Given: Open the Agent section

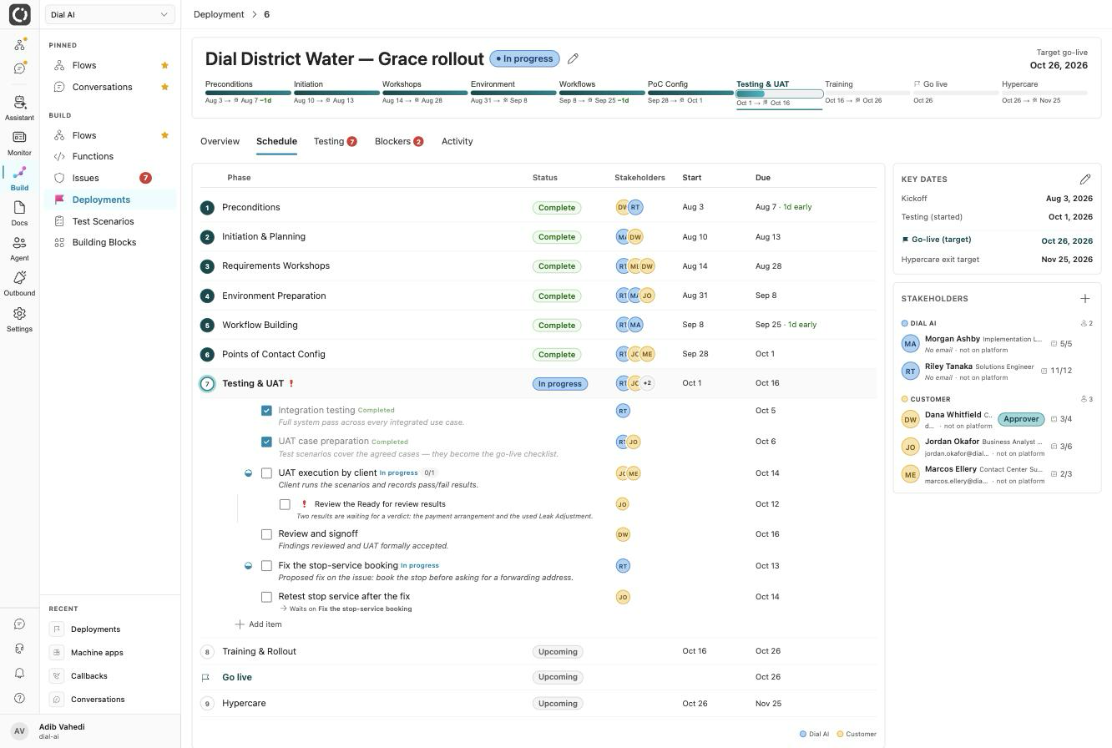Looking at the screenshot, I should point(19,248).
